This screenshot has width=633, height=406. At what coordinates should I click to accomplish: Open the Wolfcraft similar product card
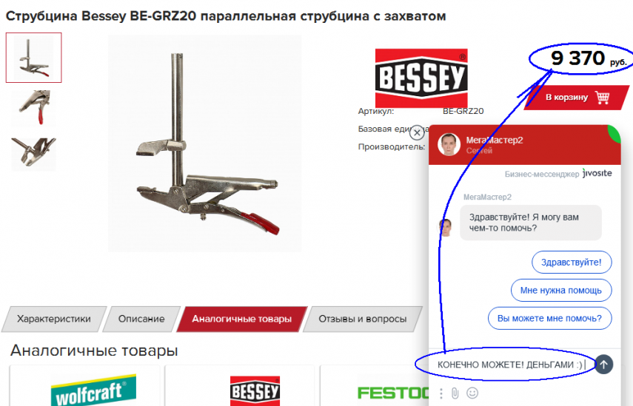(85, 386)
